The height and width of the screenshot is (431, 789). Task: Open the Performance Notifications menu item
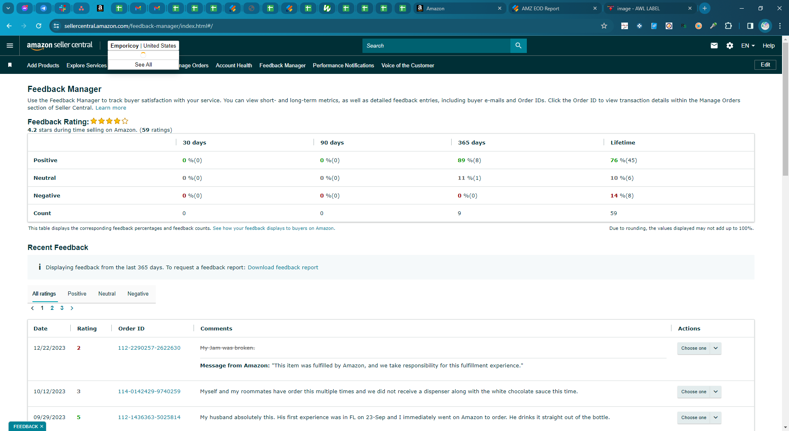click(343, 65)
